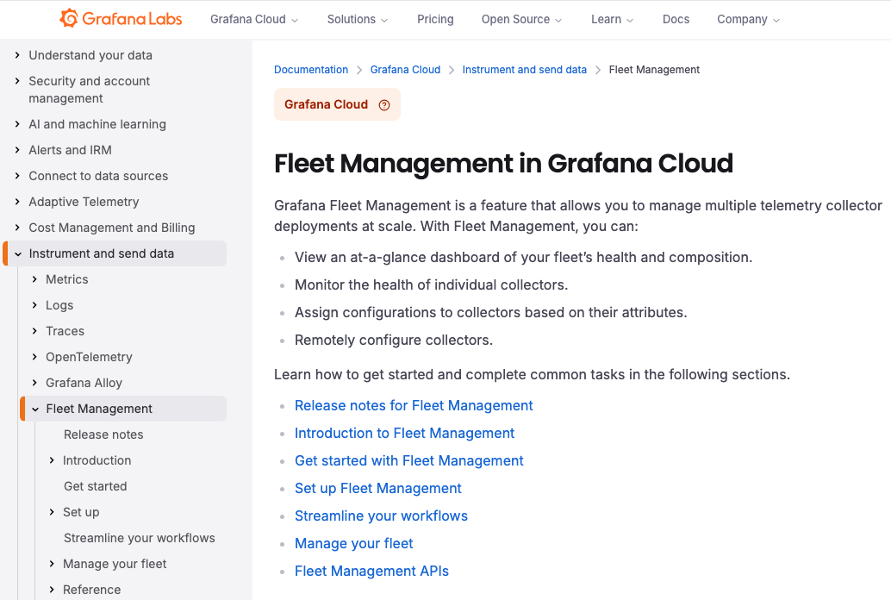
Task: Click the Documentation breadcrumb link
Action: (x=311, y=69)
